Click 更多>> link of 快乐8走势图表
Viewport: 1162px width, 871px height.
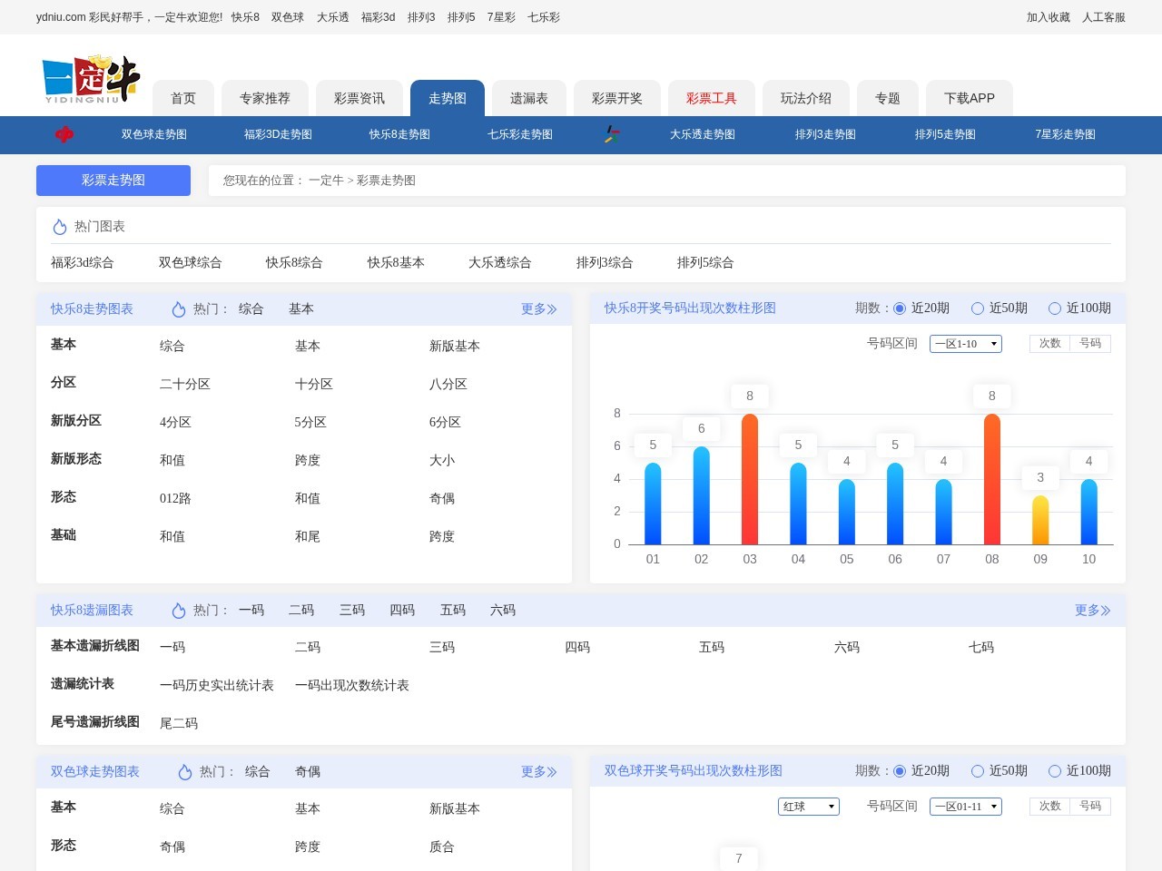pyautogui.click(x=539, y=309)
